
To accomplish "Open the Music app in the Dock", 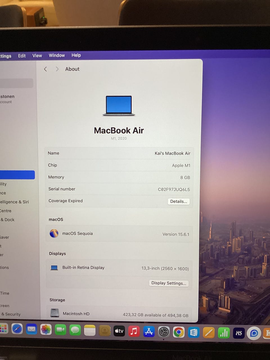I will pos(134,331).
